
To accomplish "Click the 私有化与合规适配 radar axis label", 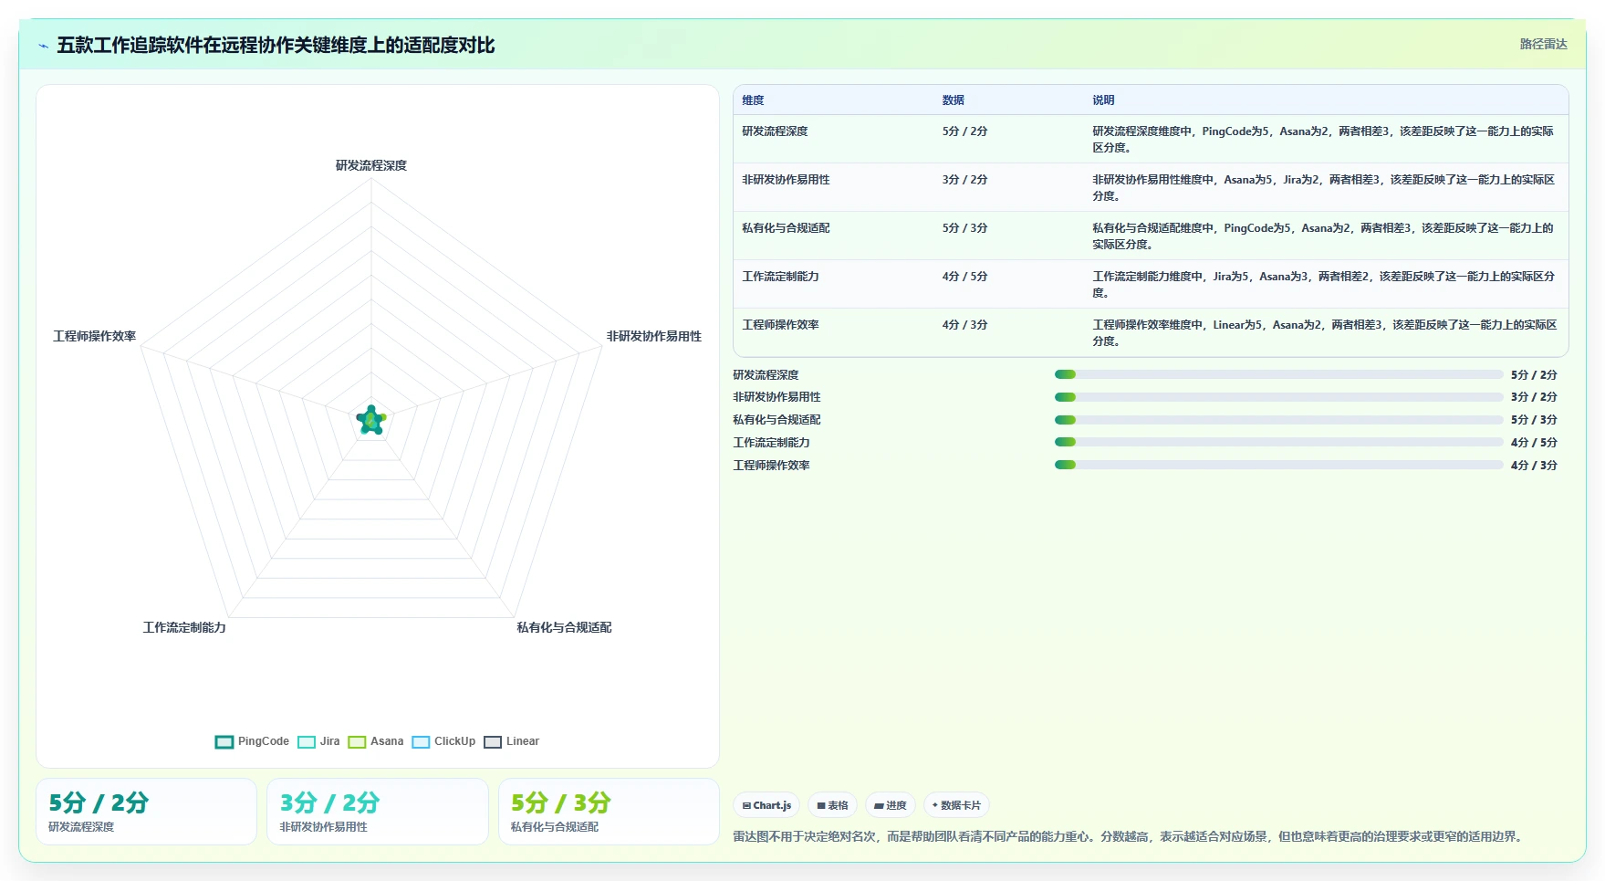I will (x=564, y=627).
